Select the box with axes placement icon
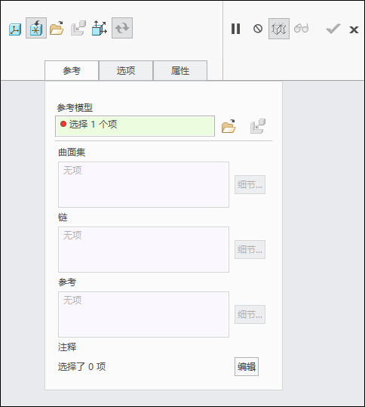 pos(100,28)
